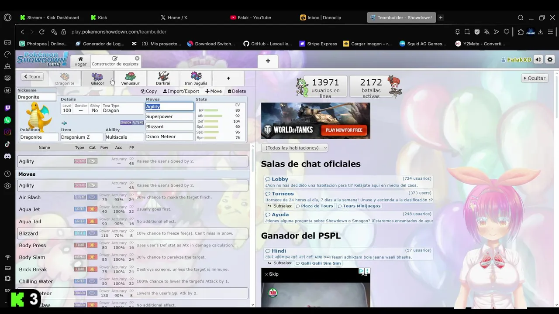Viewport: 559px width, 314px height.
Task: Open Twitch in the browser sidebar
Action: click(x=7, y=108)
